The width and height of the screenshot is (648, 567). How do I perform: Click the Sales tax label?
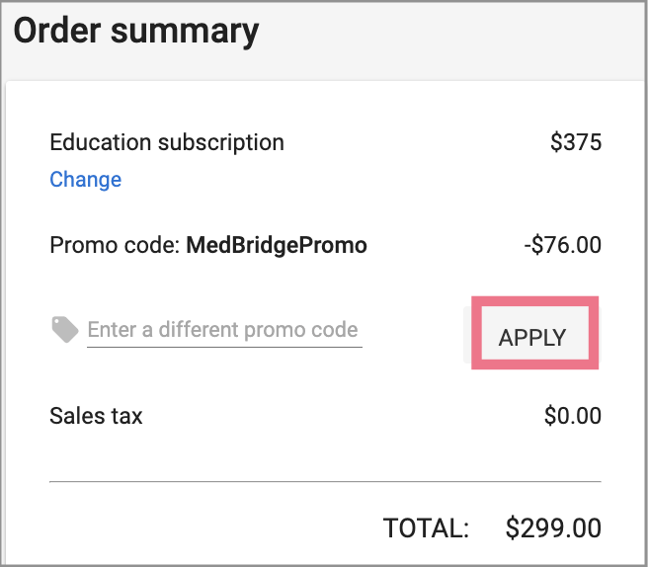point(96,416)
